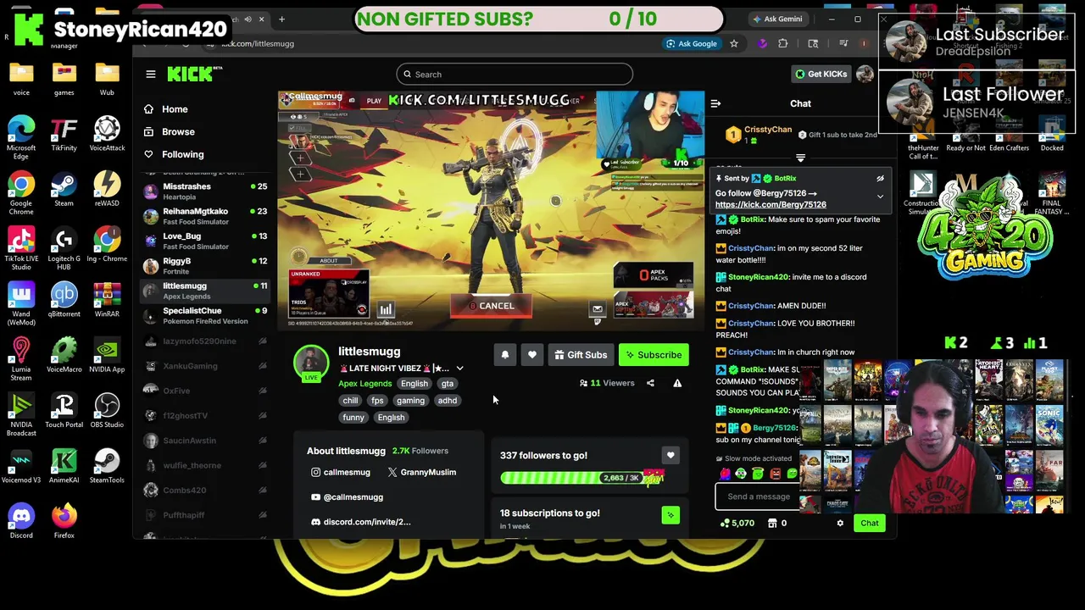Open Steam desktop icon

tap(64, 190)
